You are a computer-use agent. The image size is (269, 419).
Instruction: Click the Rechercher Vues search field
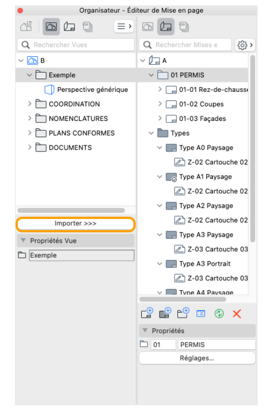[76, 45]
